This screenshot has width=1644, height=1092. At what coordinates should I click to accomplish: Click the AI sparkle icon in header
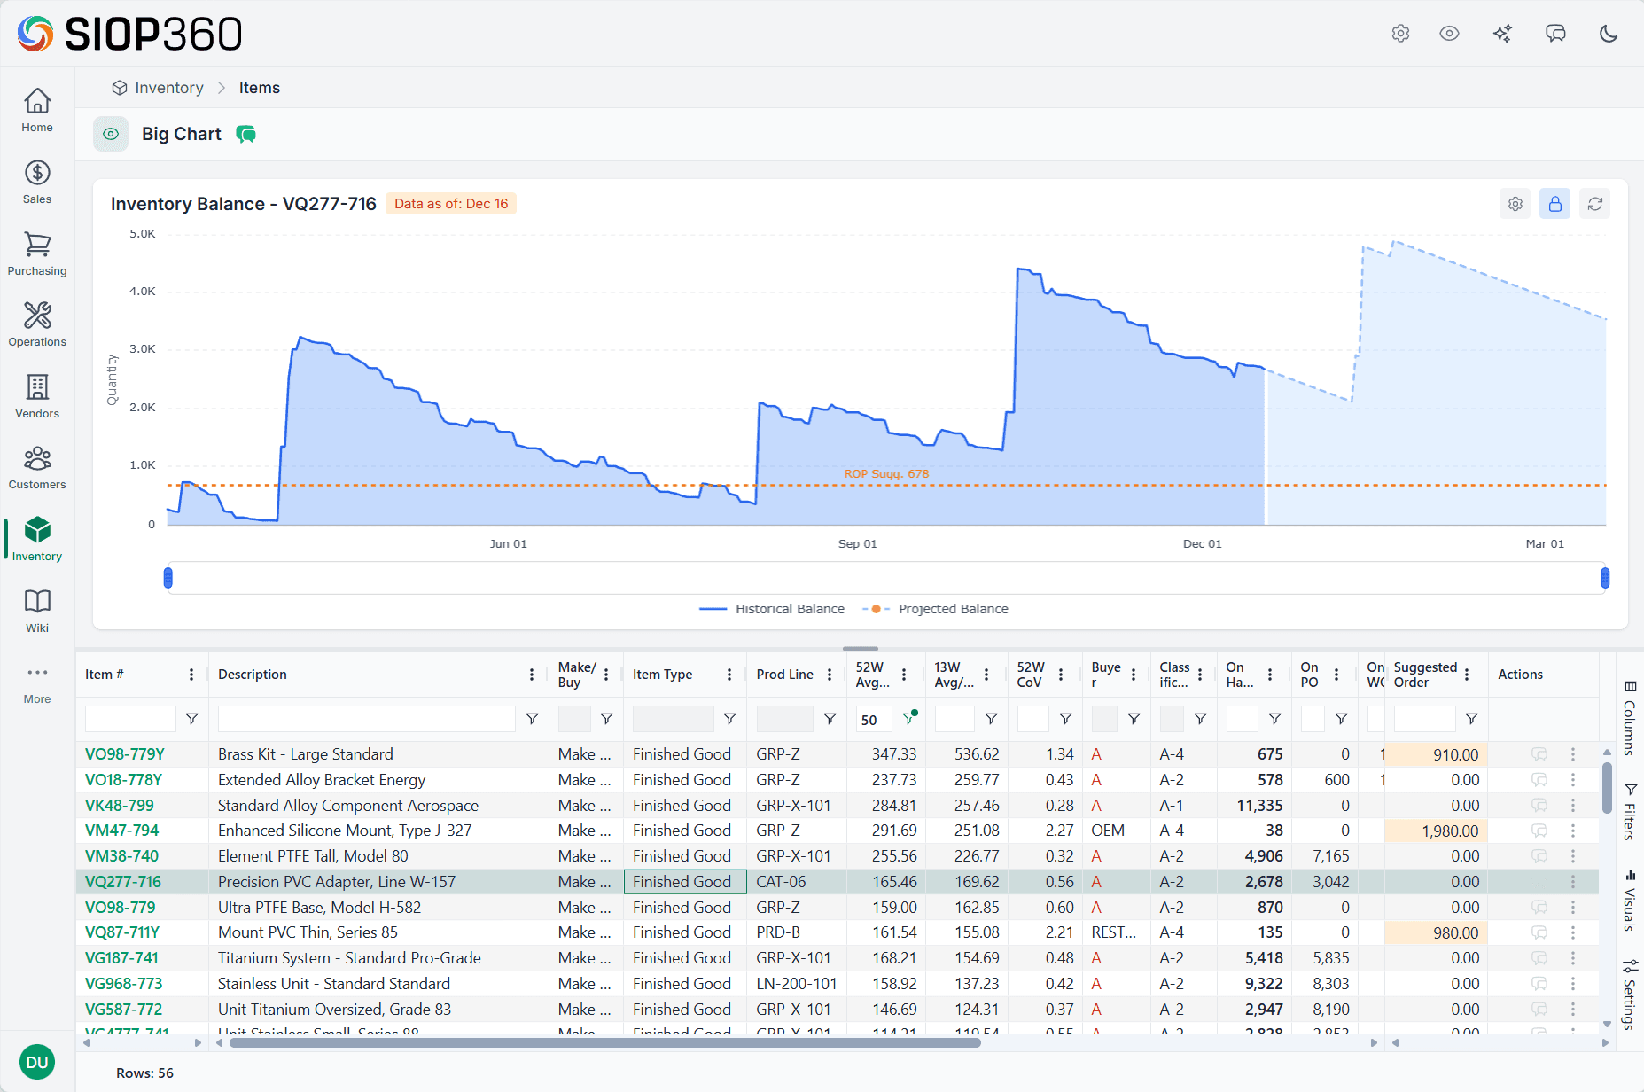click(1502, 34)
